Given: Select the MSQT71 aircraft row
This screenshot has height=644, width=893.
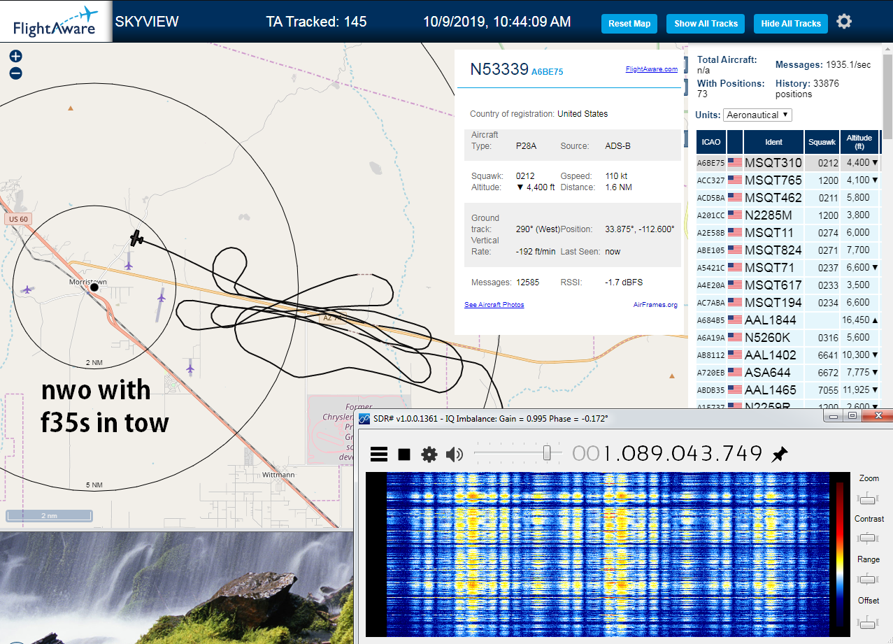Looking at the screenshot, I should (788, 267).
